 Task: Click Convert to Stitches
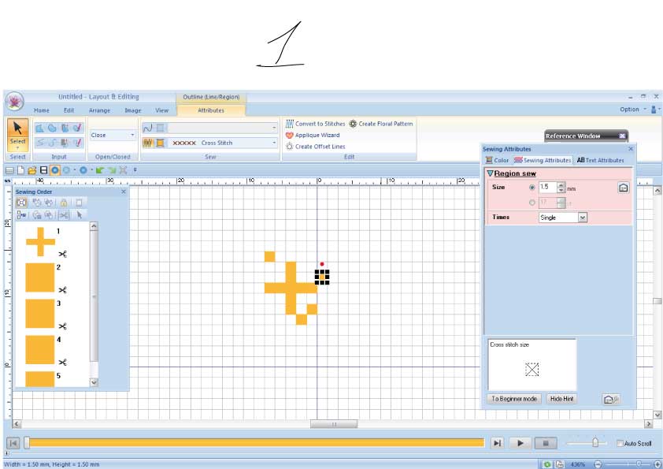(x=316, y=124)
